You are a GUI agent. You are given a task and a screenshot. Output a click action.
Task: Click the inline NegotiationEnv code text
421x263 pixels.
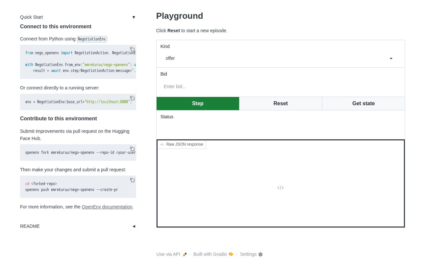pyautogui.click(x=92, y=39)
